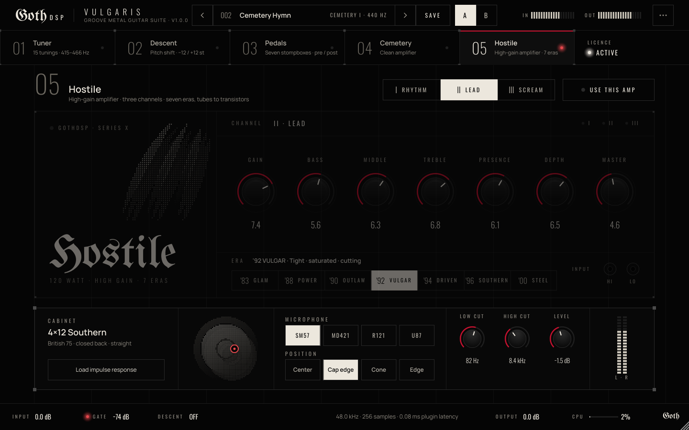689x430 pixels.
Task: Set mic position to Cone
Action: 378,370
